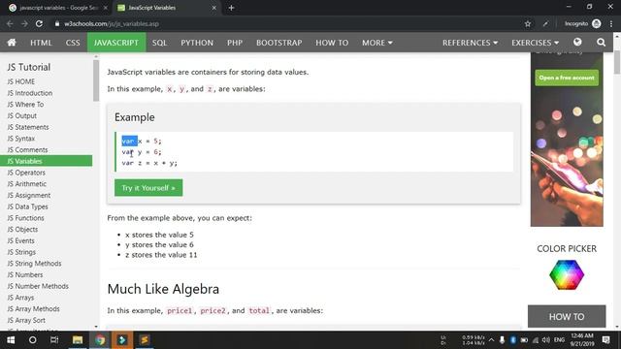Open the blue arrow app in taskbar
The height and width of the screenshot is (349, 621).
[122, 340]
